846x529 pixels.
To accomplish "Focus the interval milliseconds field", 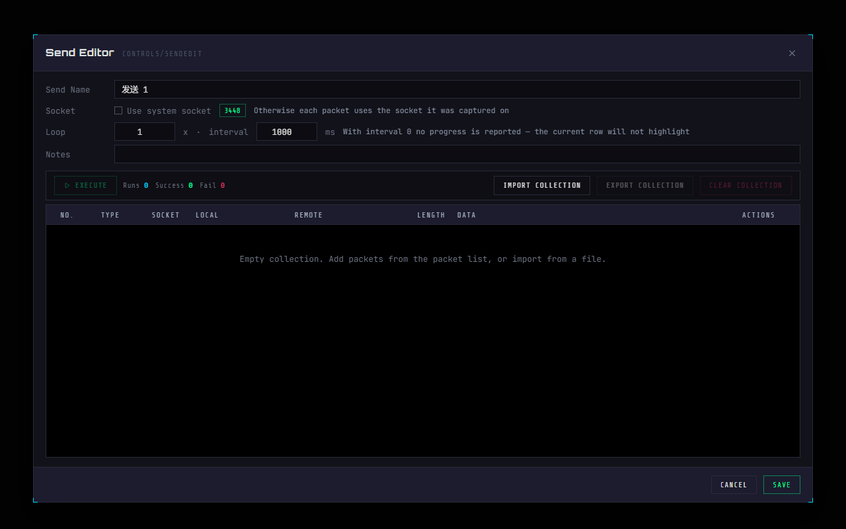I will pos(287,132).
